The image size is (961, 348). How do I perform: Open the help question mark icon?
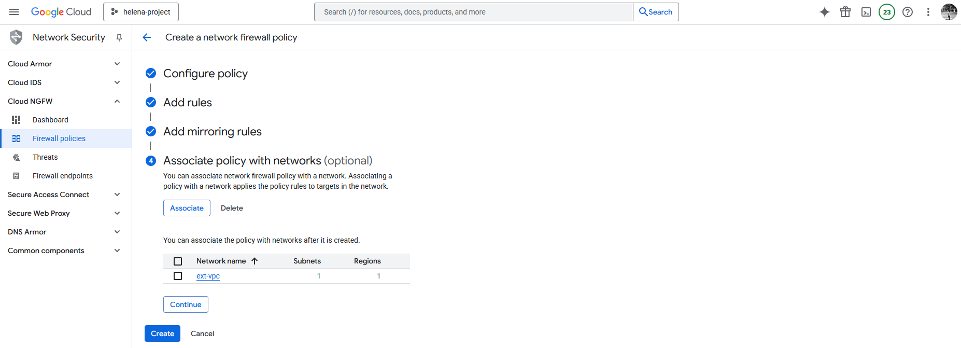pyautogui.click(x=908, y=12)
